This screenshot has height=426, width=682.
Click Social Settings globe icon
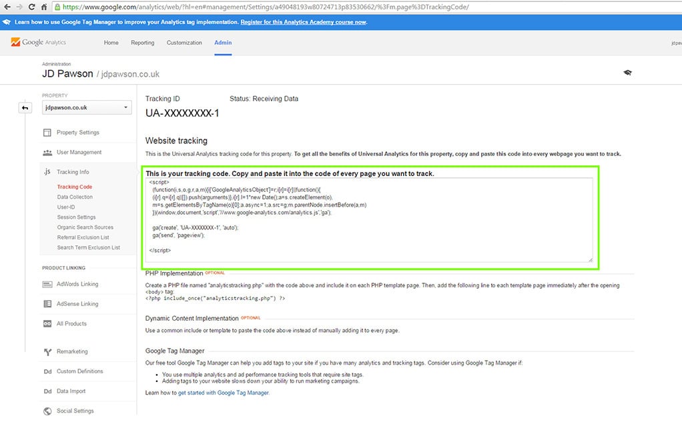[47, 411]
